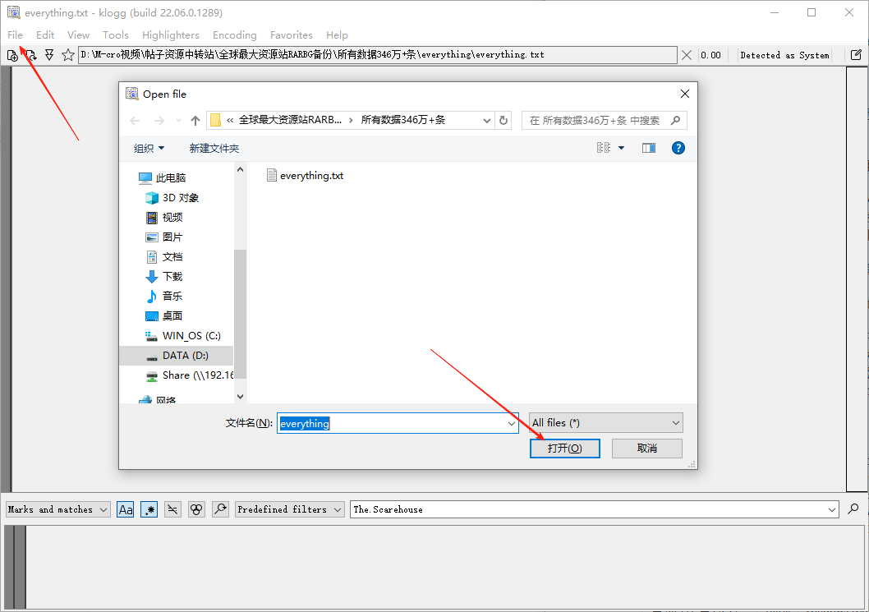Click the open file icon in toolbar

(x=12, y=55)
